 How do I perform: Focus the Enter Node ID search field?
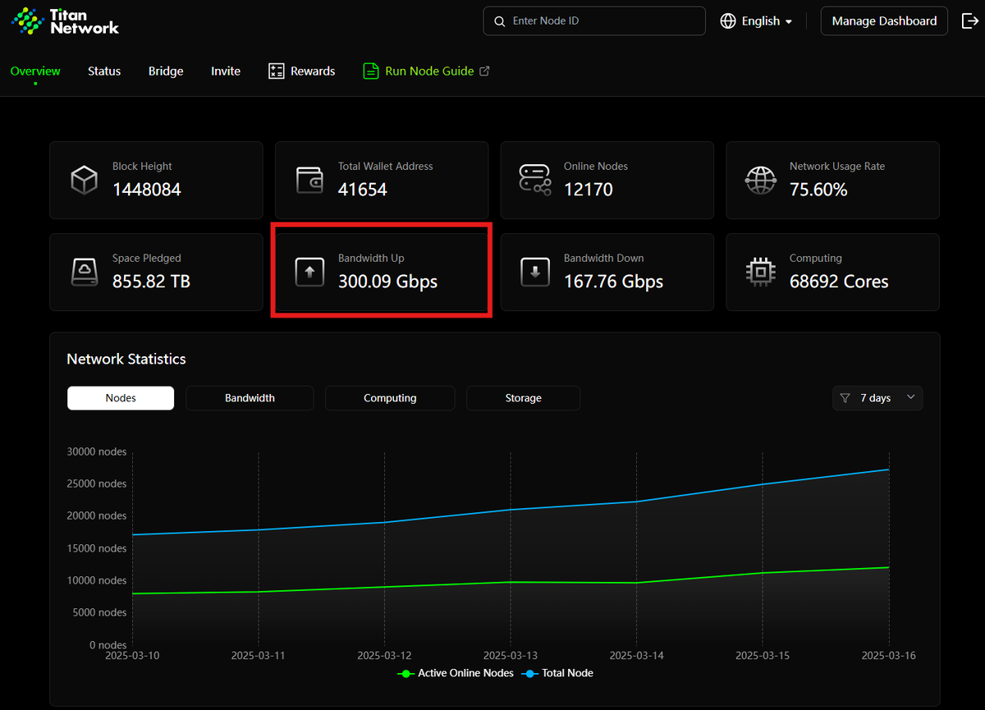pos(594,21)
